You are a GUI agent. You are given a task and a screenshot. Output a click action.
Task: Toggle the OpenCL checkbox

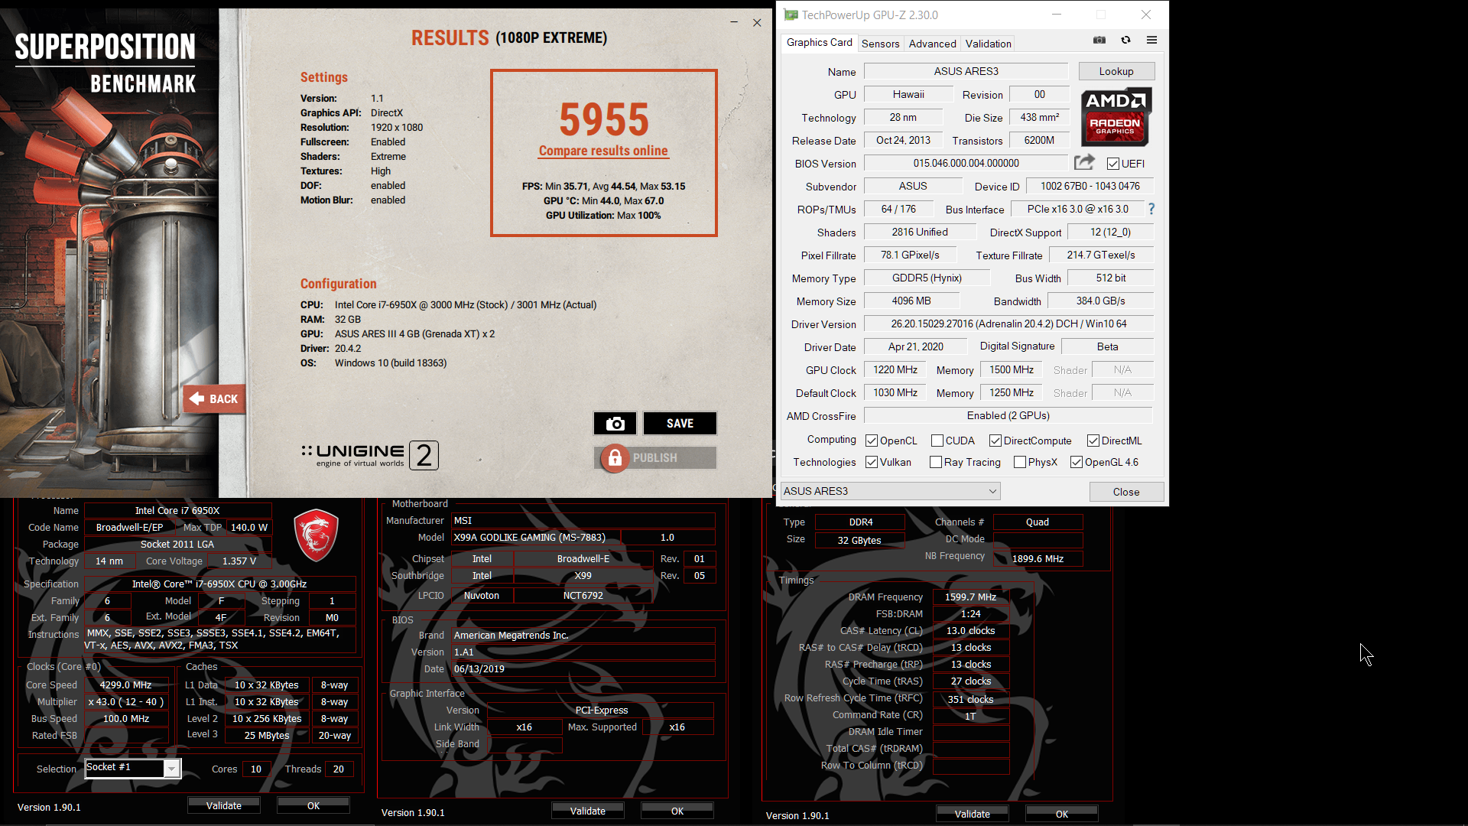click(x=872, y=441)
